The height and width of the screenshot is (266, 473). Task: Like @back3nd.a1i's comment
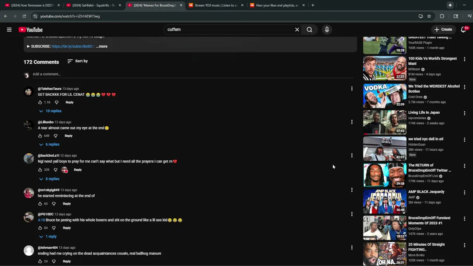tap(40, 170)
